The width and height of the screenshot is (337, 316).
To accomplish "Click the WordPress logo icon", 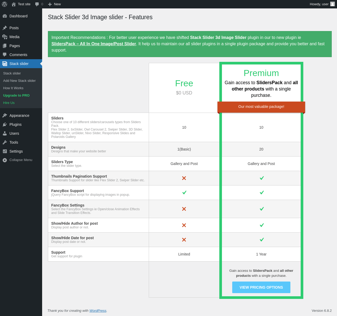I will [x=4, y=4].
